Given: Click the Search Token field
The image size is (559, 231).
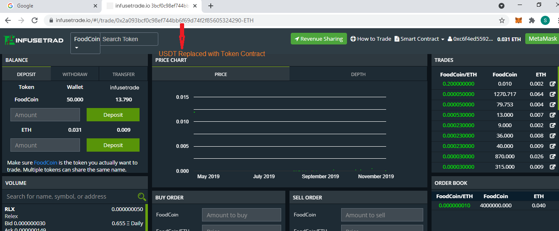Looking at the screenshot, I should pos(129,39).
